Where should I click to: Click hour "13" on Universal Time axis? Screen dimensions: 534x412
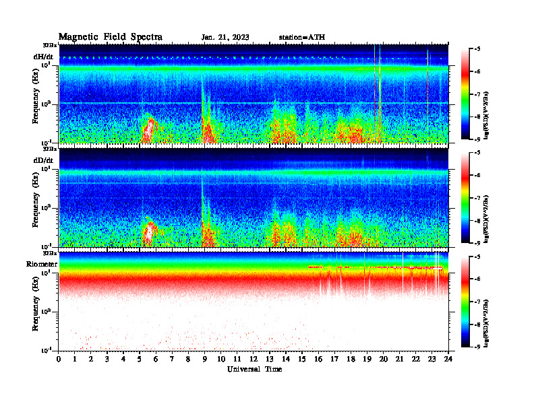(270, 359)
